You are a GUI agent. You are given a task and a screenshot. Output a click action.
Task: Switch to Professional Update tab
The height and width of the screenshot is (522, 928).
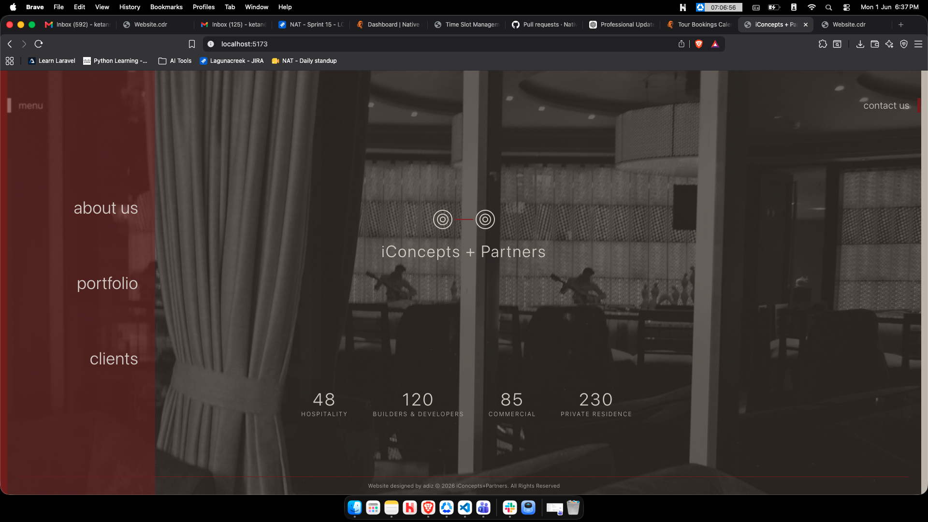coord(622,25)
